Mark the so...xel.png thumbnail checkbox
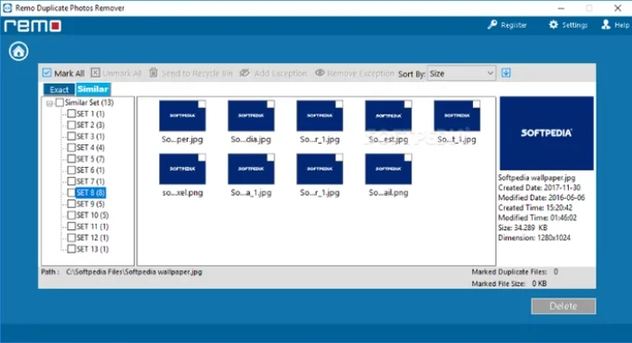 click(201, 158)
